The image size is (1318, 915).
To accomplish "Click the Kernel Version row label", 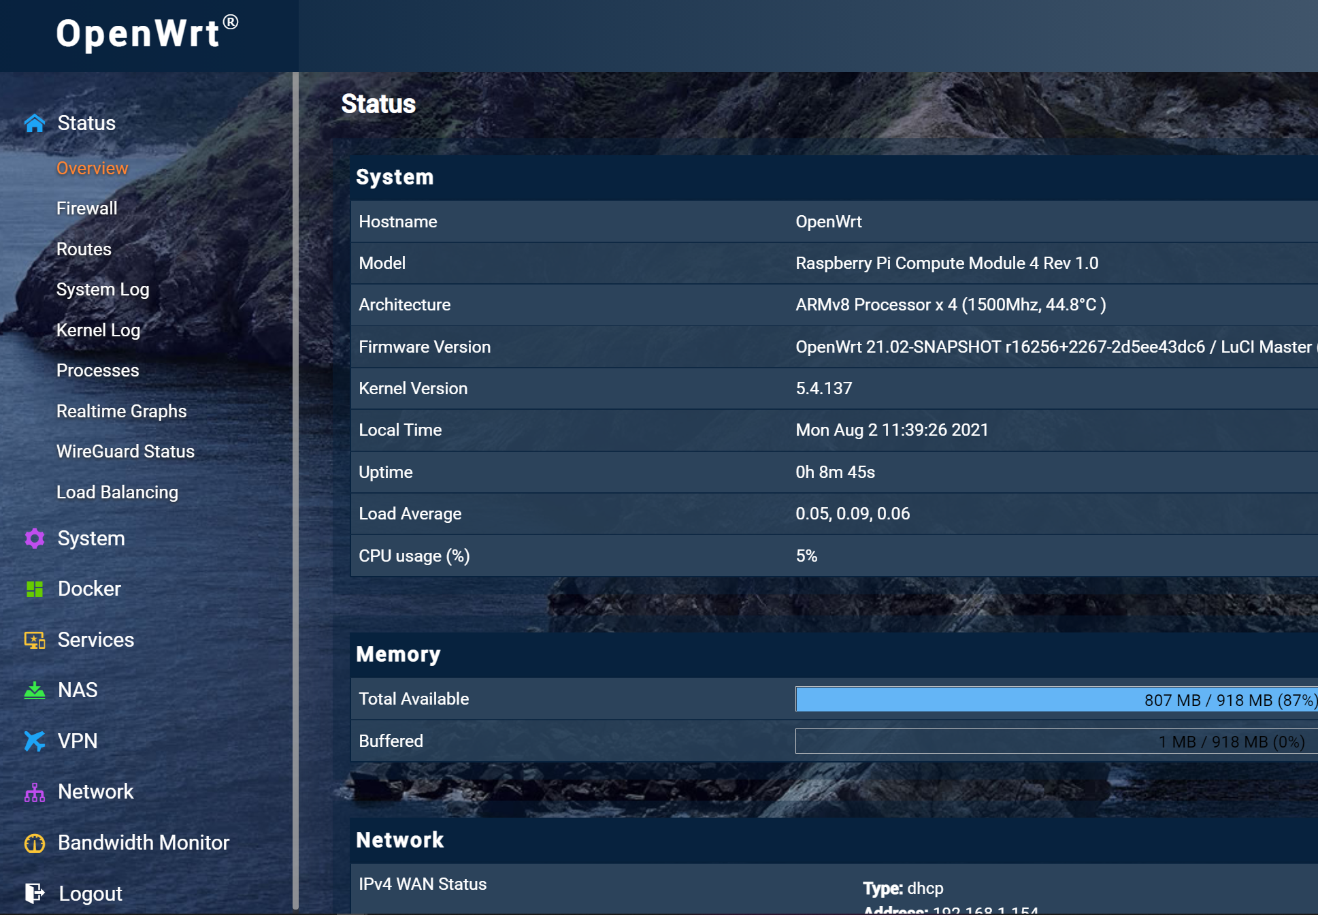I will pyautogui.click(x=413, y=389).
